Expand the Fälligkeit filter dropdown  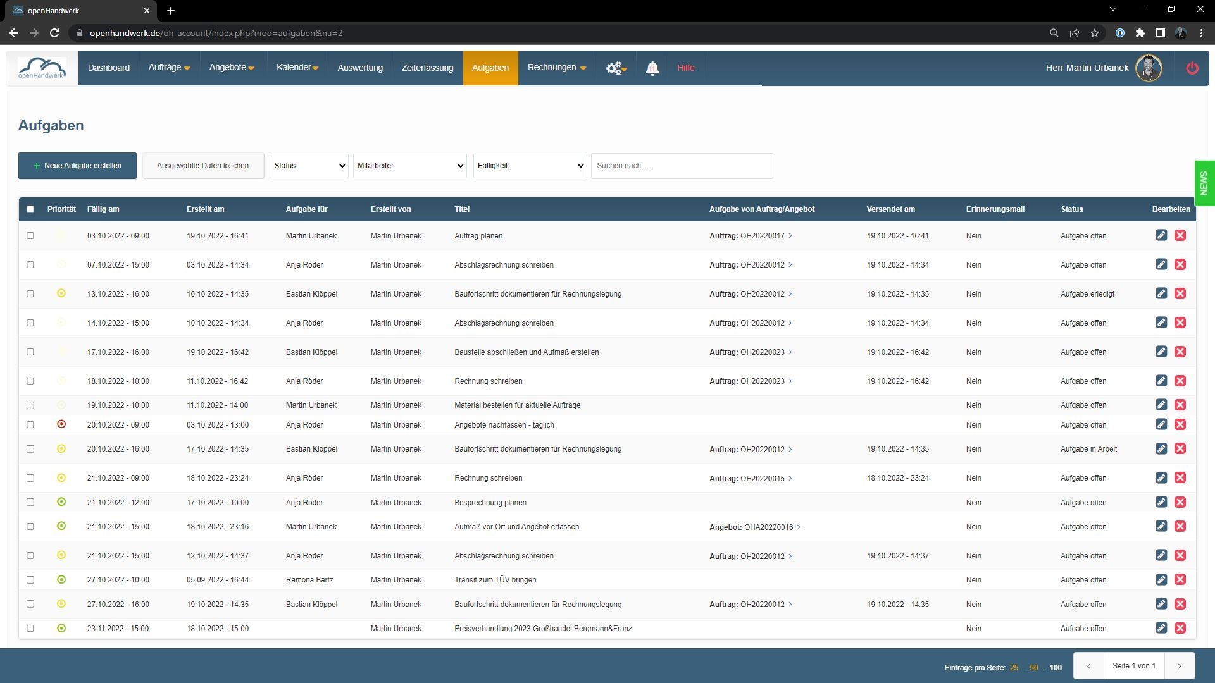530,166
